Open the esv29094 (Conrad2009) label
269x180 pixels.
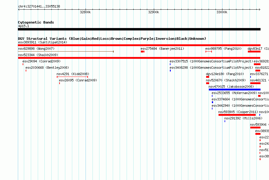point(41,61)
